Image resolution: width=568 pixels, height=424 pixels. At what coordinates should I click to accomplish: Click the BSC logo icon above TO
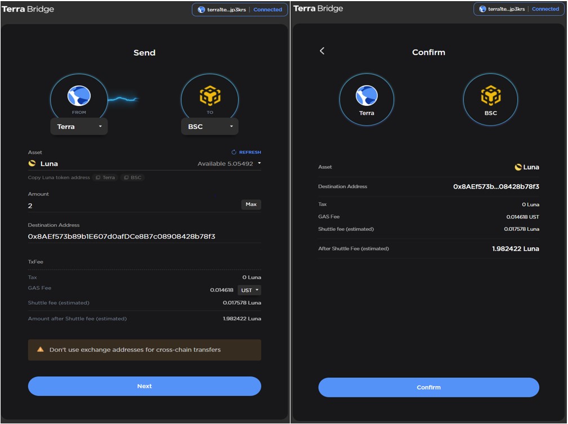[209, 95]
